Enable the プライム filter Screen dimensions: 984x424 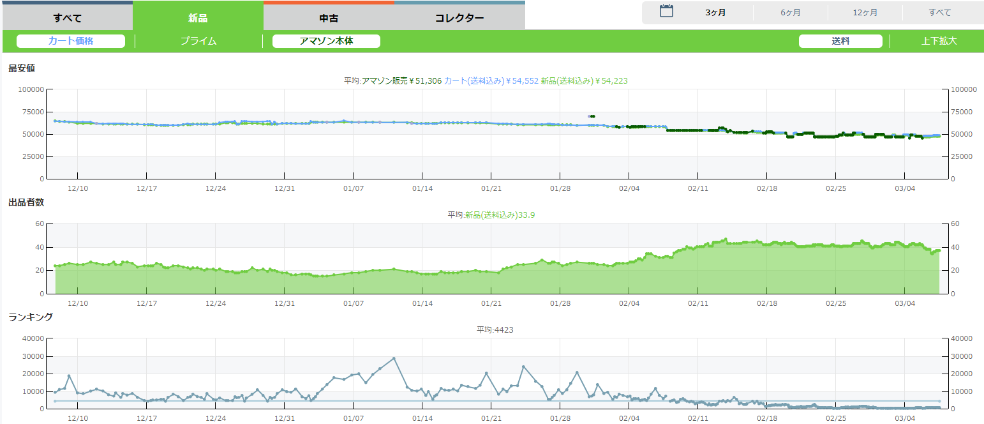(x=198, y=41)
